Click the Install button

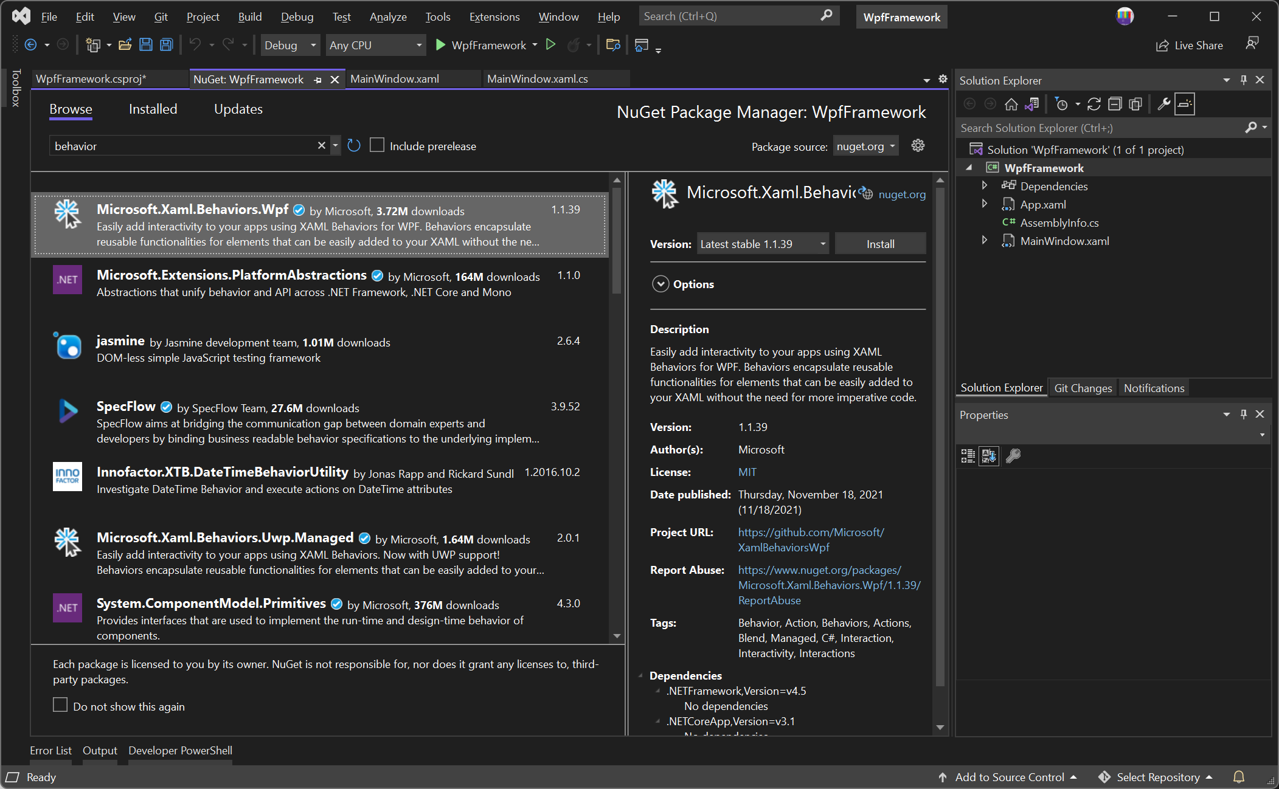click(880, 244)
